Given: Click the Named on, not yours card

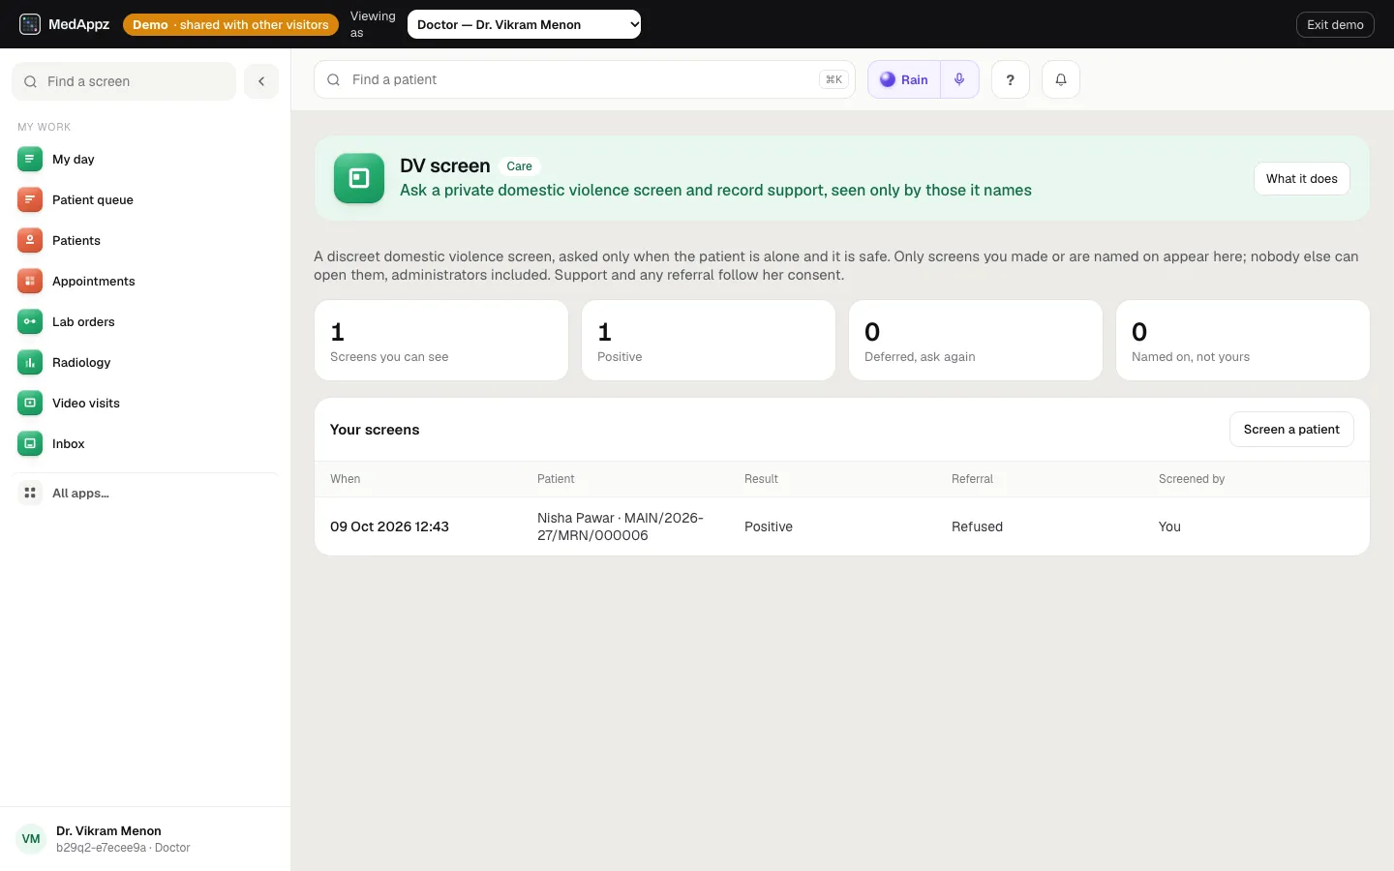Looking at the screenshot, I should tap(1243, 340).
